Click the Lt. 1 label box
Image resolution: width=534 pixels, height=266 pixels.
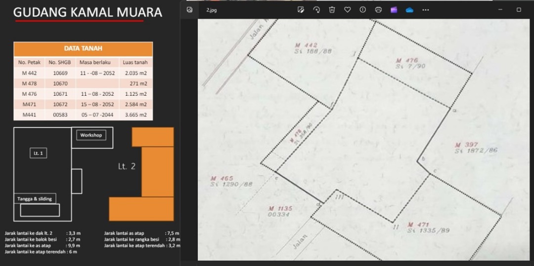point(38,153)
